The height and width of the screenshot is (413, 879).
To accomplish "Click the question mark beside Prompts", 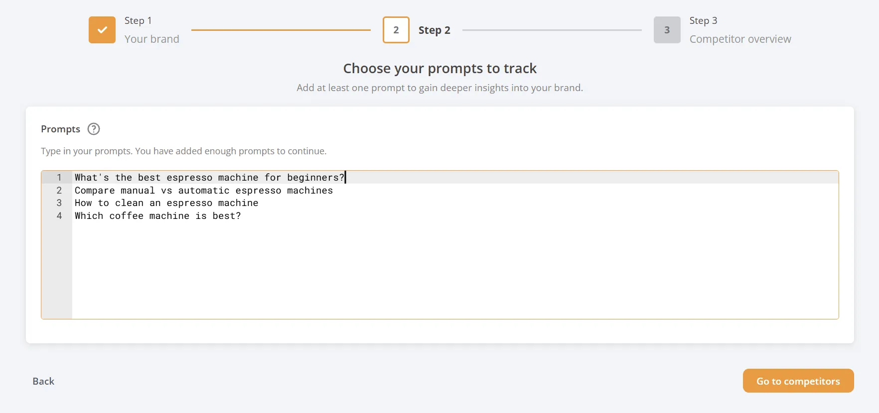I will (93, 129).
